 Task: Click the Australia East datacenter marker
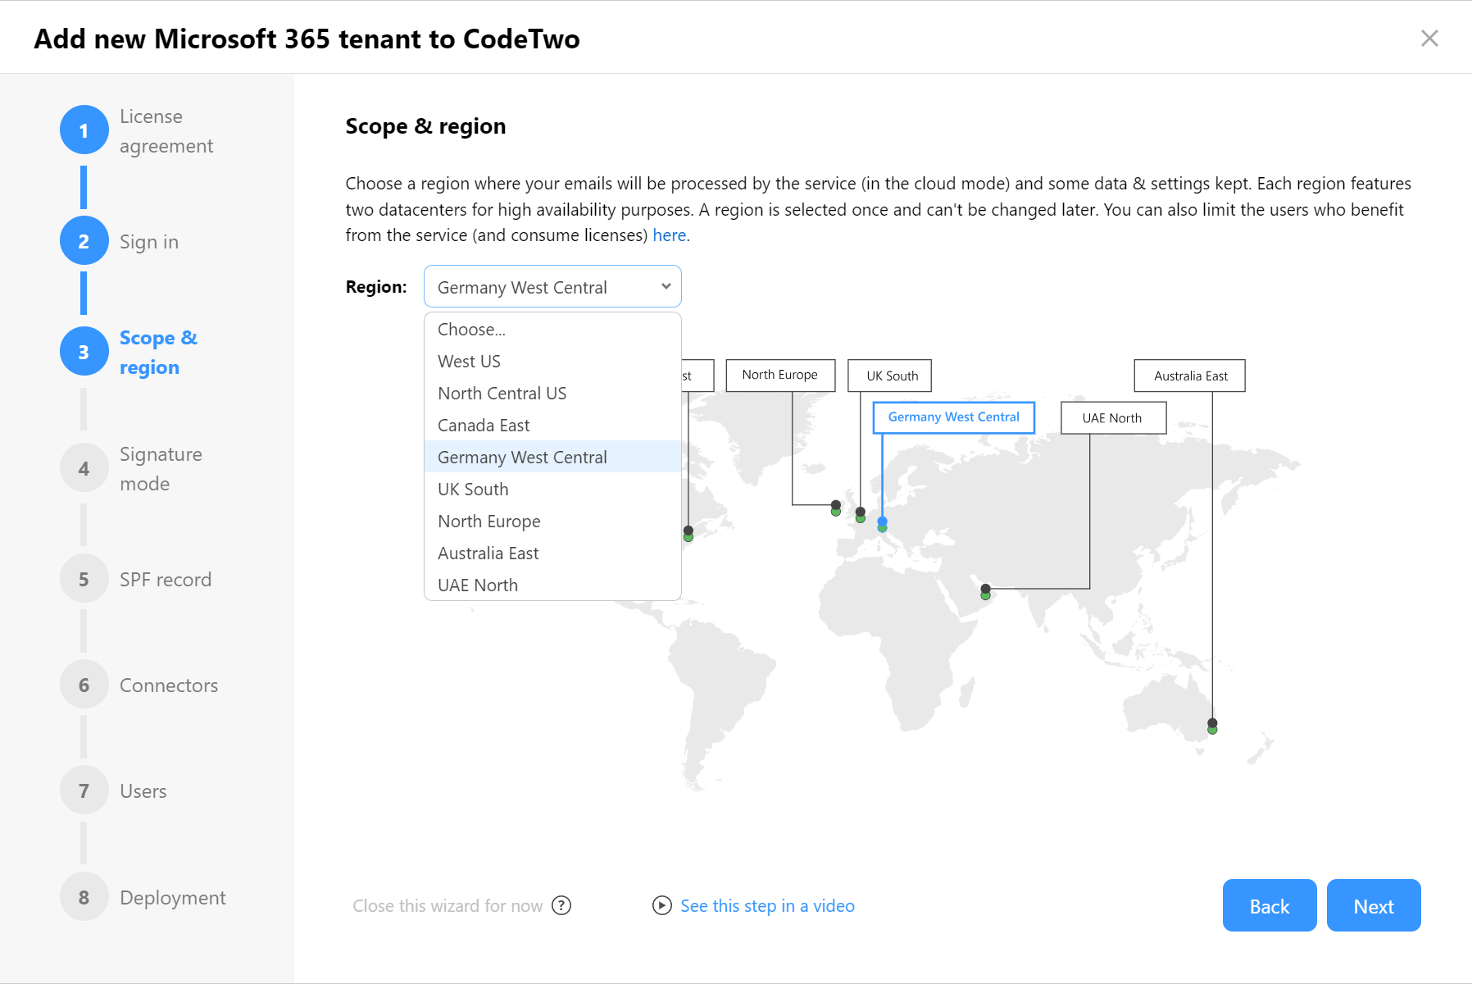(1212, 726)
